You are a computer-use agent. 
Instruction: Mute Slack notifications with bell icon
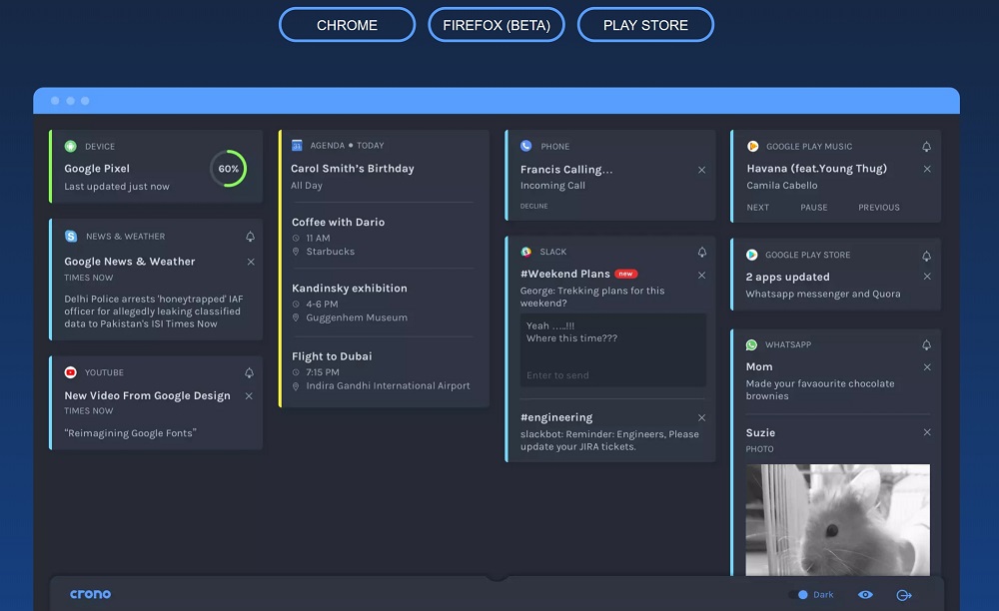point(702,252)
